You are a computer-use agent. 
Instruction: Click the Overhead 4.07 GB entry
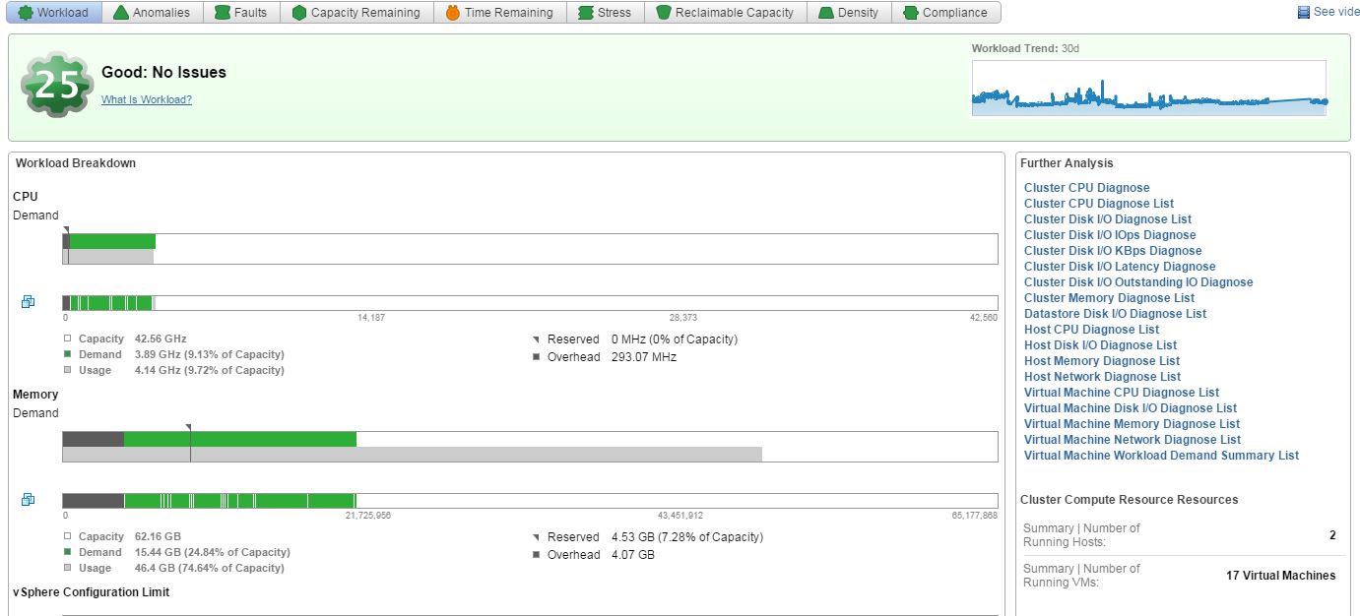click(593, 555)
